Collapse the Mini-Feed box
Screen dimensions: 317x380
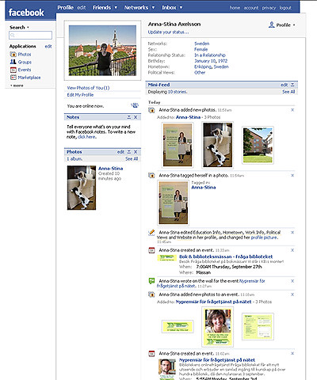pyautogui.click(x=292, y=85)
